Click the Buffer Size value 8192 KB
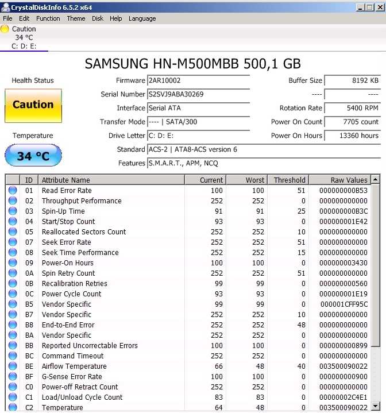Screen dimensions: 386x413 pyautogui.click(x=352, y=80)
